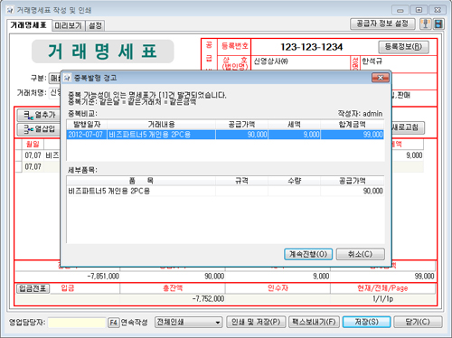Click the F4 연속작성 button
Viewport: 452px width, 338px height.
[x=113, y=323]
